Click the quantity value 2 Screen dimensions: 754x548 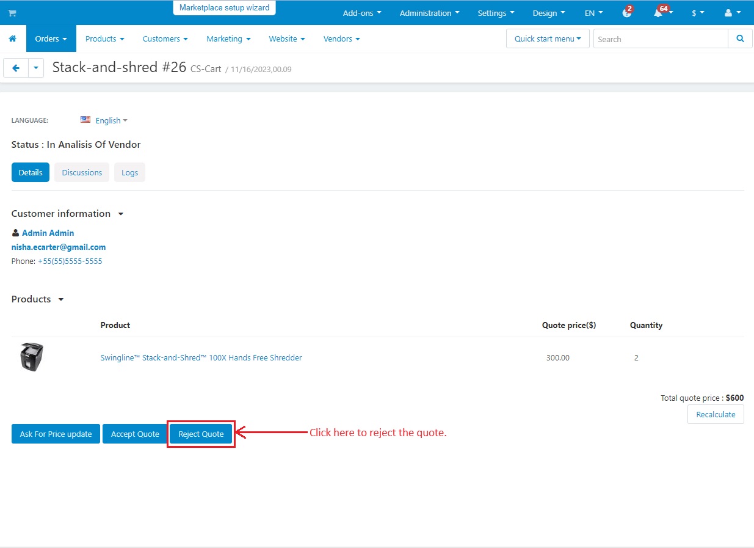[x=636, y=357]
